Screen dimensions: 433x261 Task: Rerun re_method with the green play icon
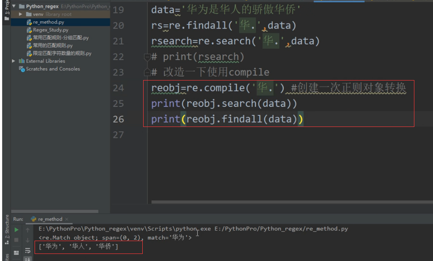point(16,230)
